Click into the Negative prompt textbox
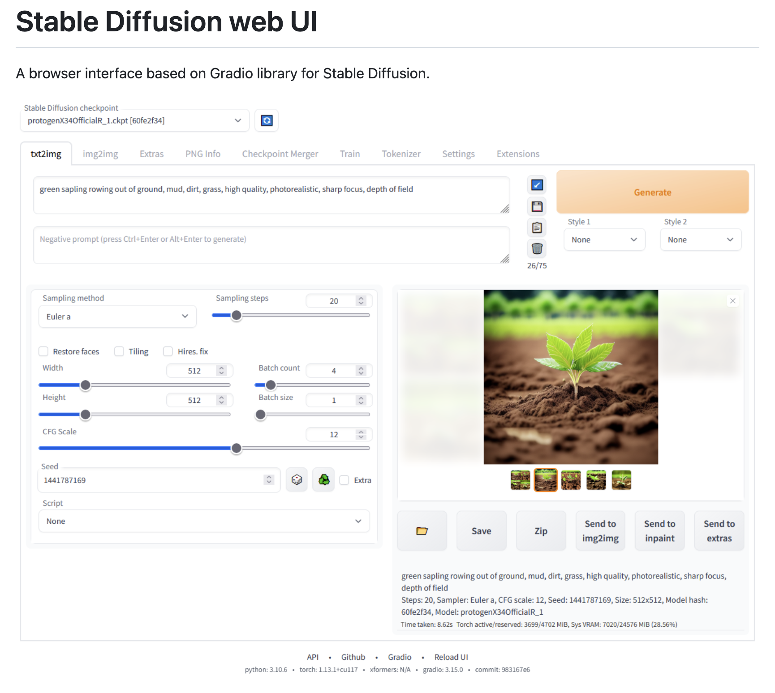Viewport: 775px width, 693px height. pyautogui.click(x=271, y=245)
